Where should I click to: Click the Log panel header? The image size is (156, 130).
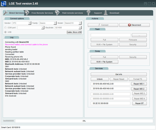tap(12, 37)
